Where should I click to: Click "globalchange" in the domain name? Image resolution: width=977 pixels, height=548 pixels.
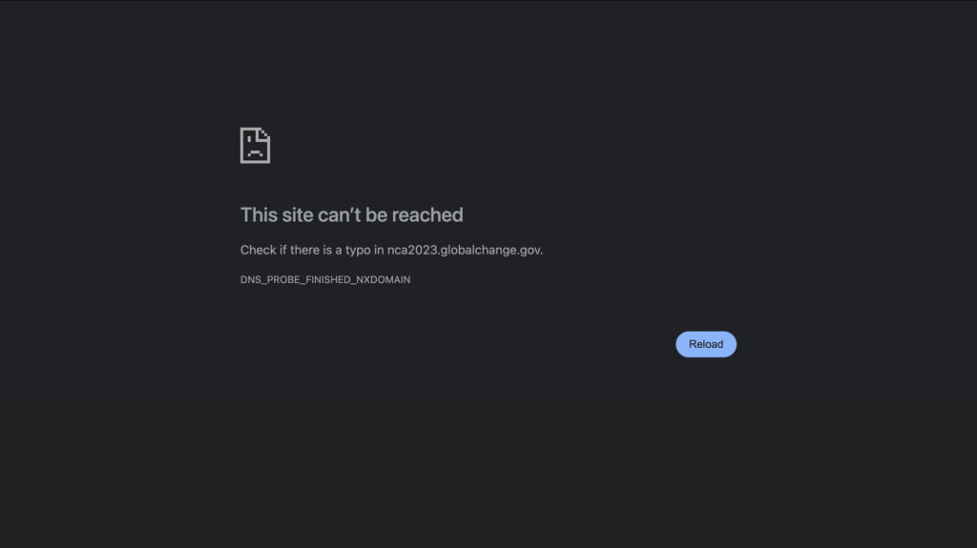pos(479,251)
